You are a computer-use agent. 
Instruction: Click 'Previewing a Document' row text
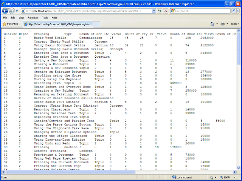coord(54,155)
